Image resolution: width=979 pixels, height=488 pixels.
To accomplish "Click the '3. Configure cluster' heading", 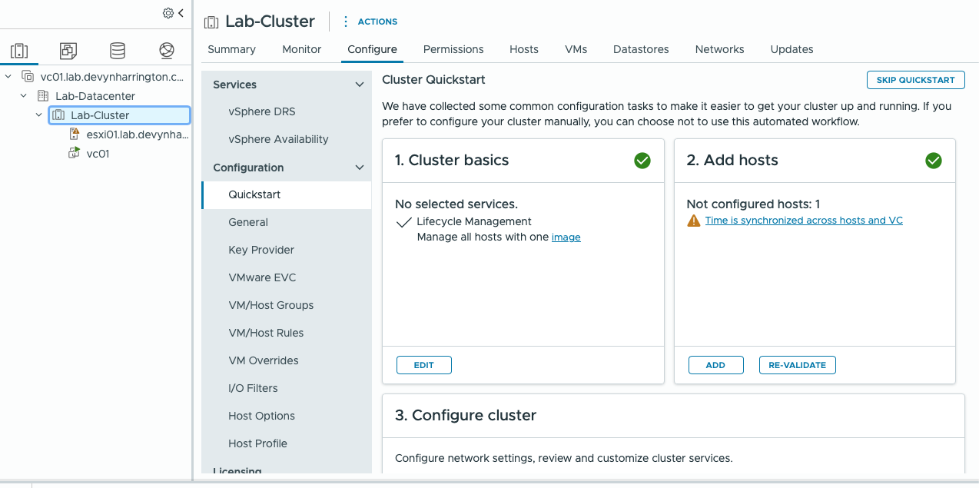I will (x=466, y=415).
